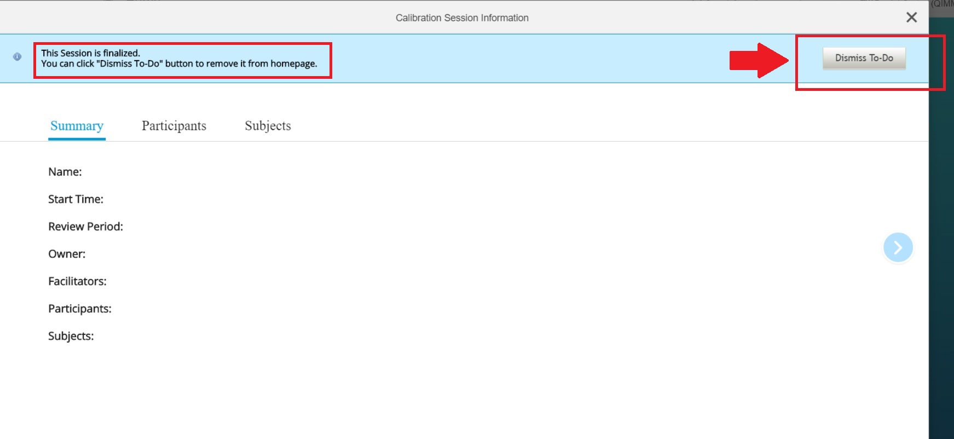Viewport: 954px width, 439px height.
Task: Click the info icon in banner
Action: (x=18, y=56)
